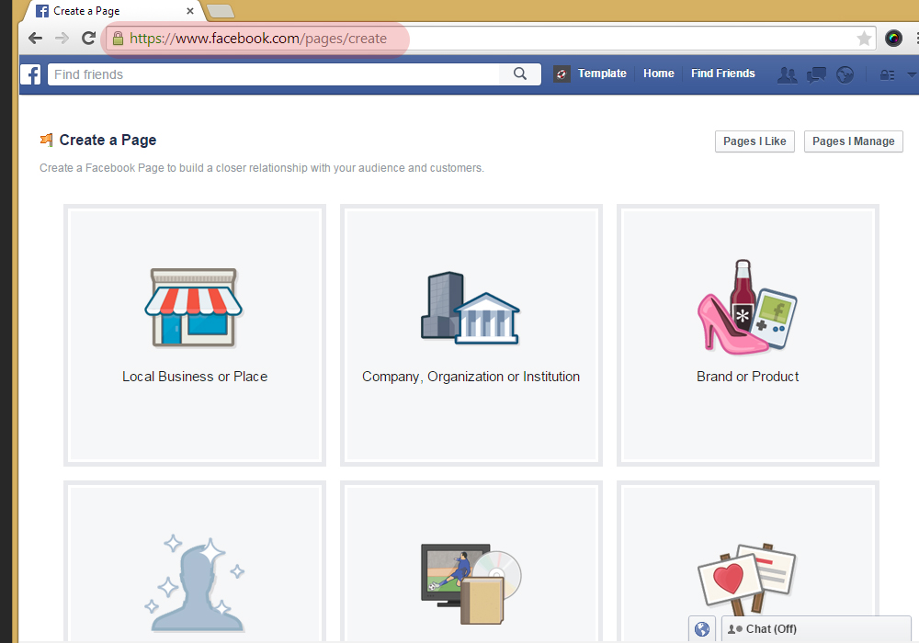Click the search magnifier icon

(520, 73)
